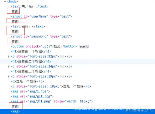
Task: Click the event badge beside the button element
Action: pyautogui.click(x=84, y=47)
